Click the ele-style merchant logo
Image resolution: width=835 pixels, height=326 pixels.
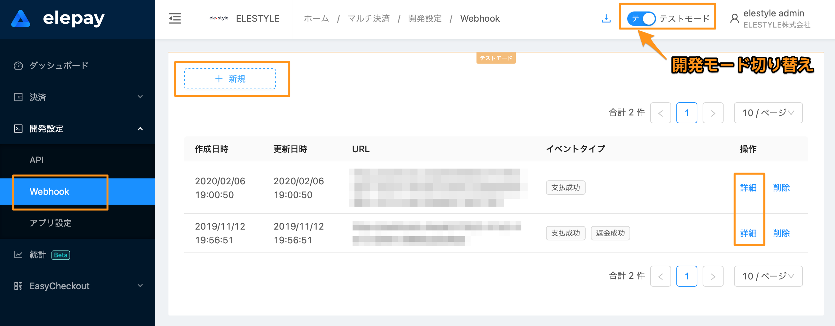219,18
